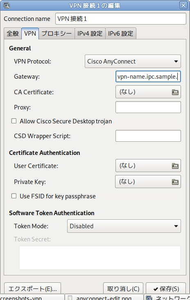
Task: Switch to the 全般 tab
Action: (13, 34)
